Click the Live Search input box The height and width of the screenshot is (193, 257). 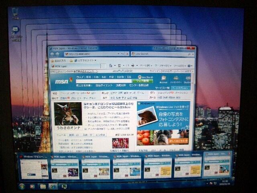tap(160, 54)
